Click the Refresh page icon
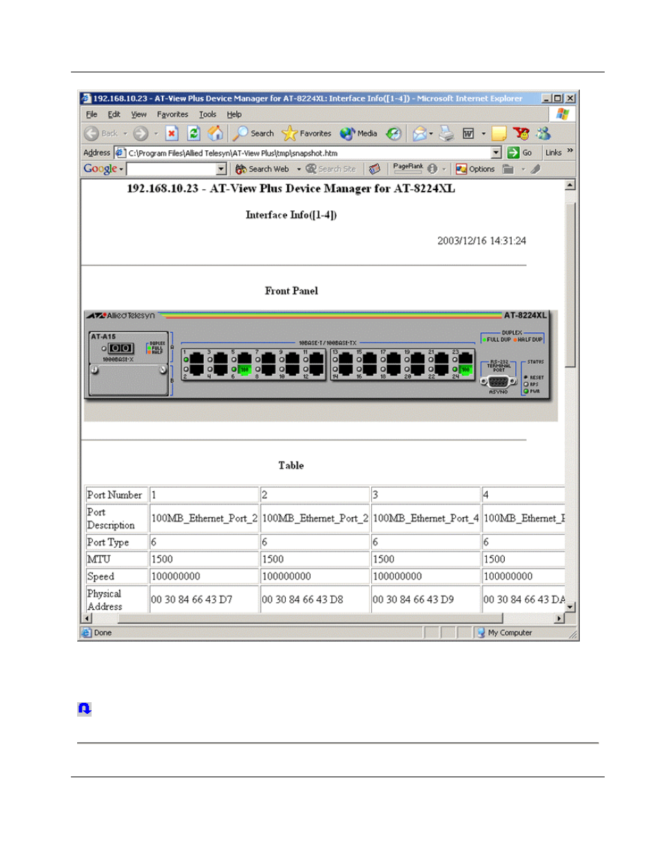The image size is (657, 851). point(194,133)
